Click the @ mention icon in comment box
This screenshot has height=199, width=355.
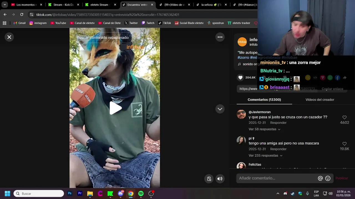(x=320, y=178)
